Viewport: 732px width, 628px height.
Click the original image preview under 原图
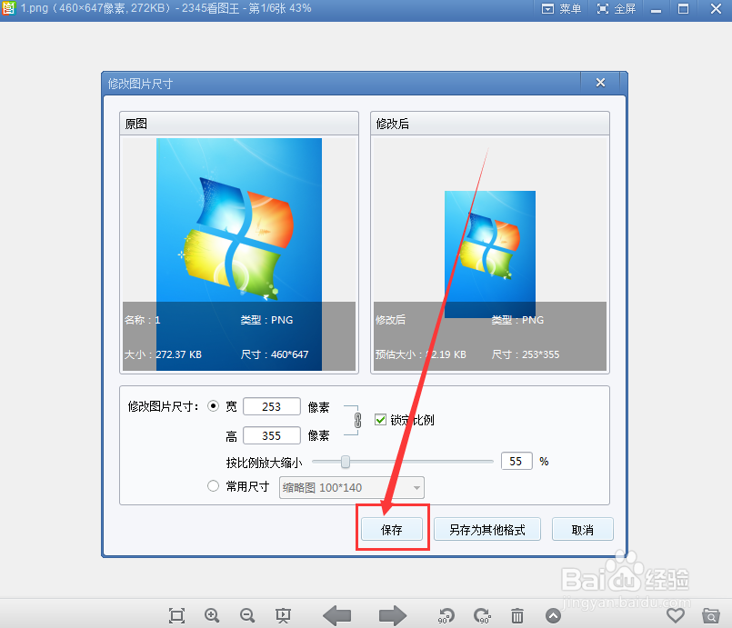(x=239, y=254)
